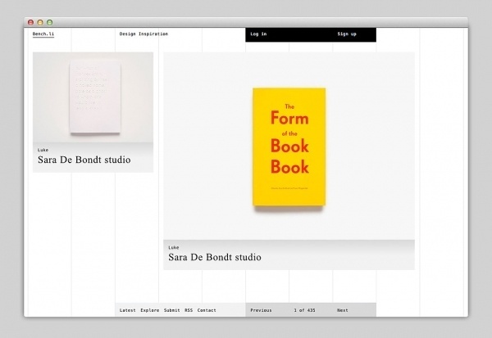
Task: Open the RSS feed link
Action: pyautogui.click(x=189, y=310)
